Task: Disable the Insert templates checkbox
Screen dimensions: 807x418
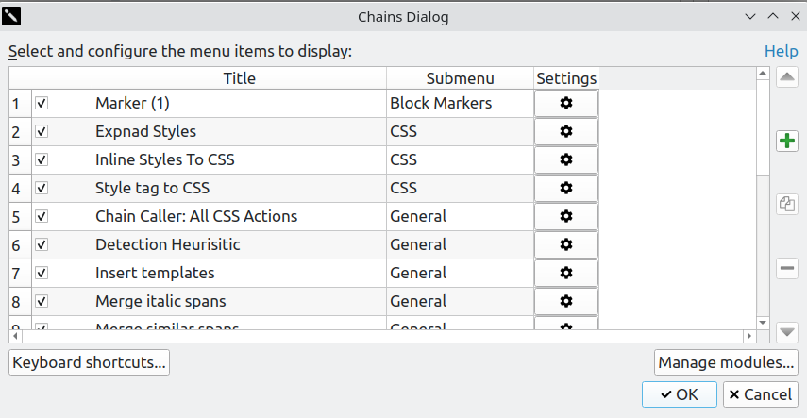Action: pyautogui.click(x=42, y=273)
